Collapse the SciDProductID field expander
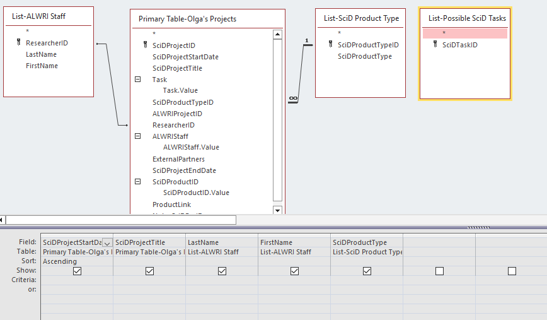Screen dimensions: 547x320 click(x=137, y=182)
